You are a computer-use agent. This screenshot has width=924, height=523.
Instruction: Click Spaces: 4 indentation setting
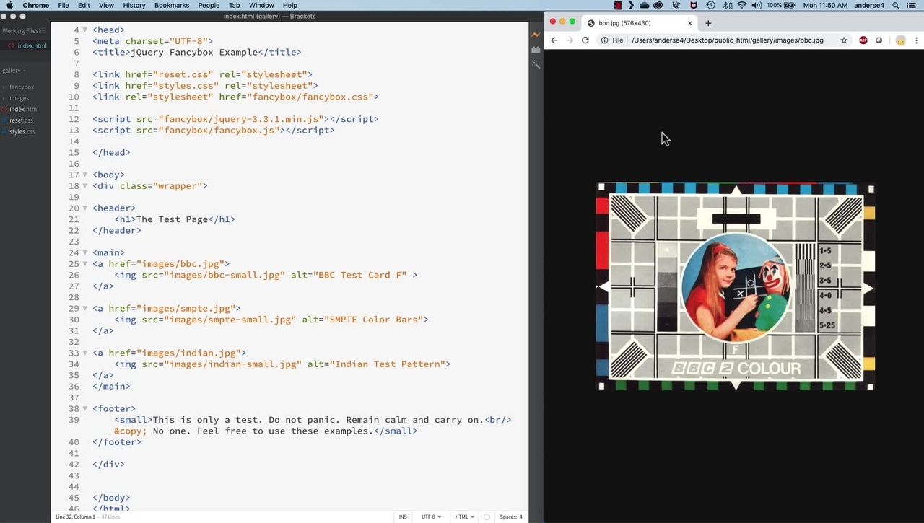510,517
